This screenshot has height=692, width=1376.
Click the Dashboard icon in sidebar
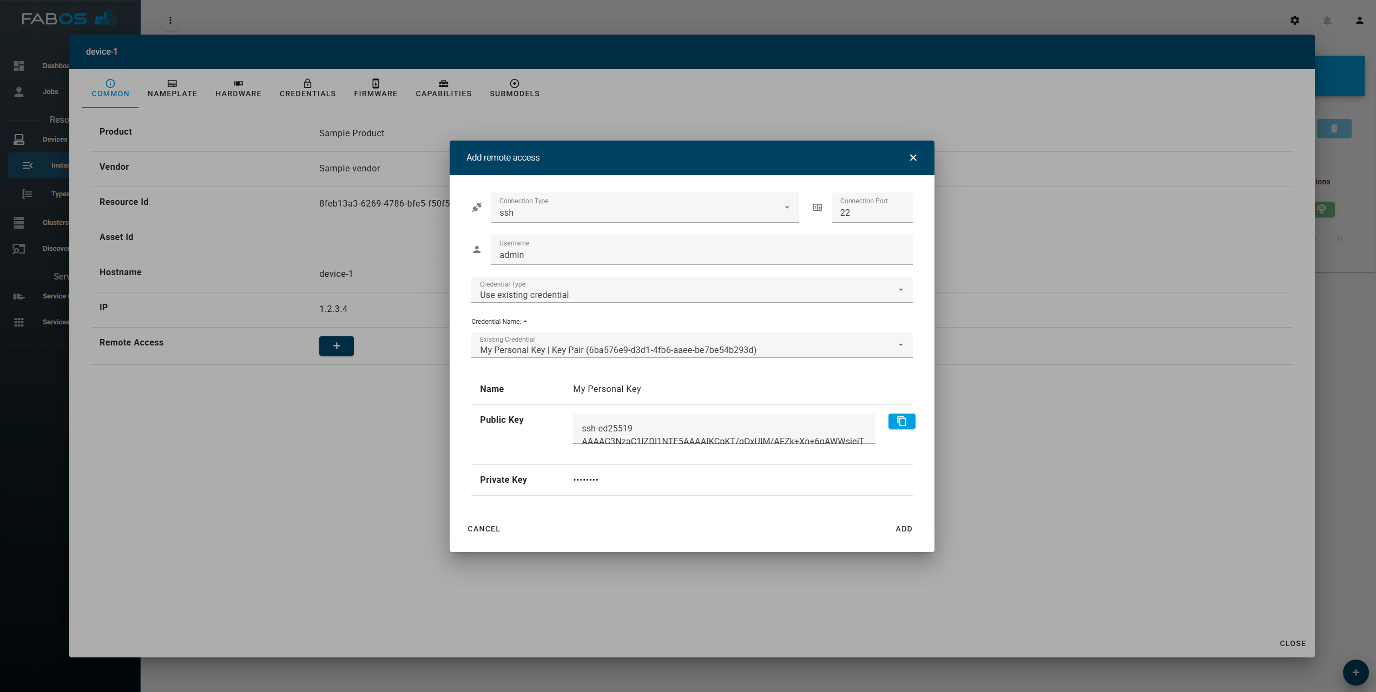(x=19, y=65)
